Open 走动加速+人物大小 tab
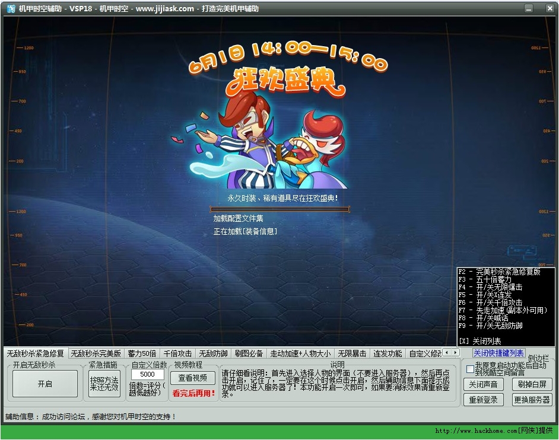Image resolution: width=559 pixels, height=440 pixels. click(x=300, y=353)
